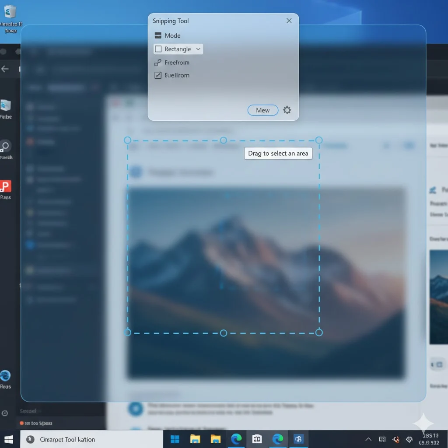
Task: Choose the Freeform menu entry
Action: tap(177, 63)
